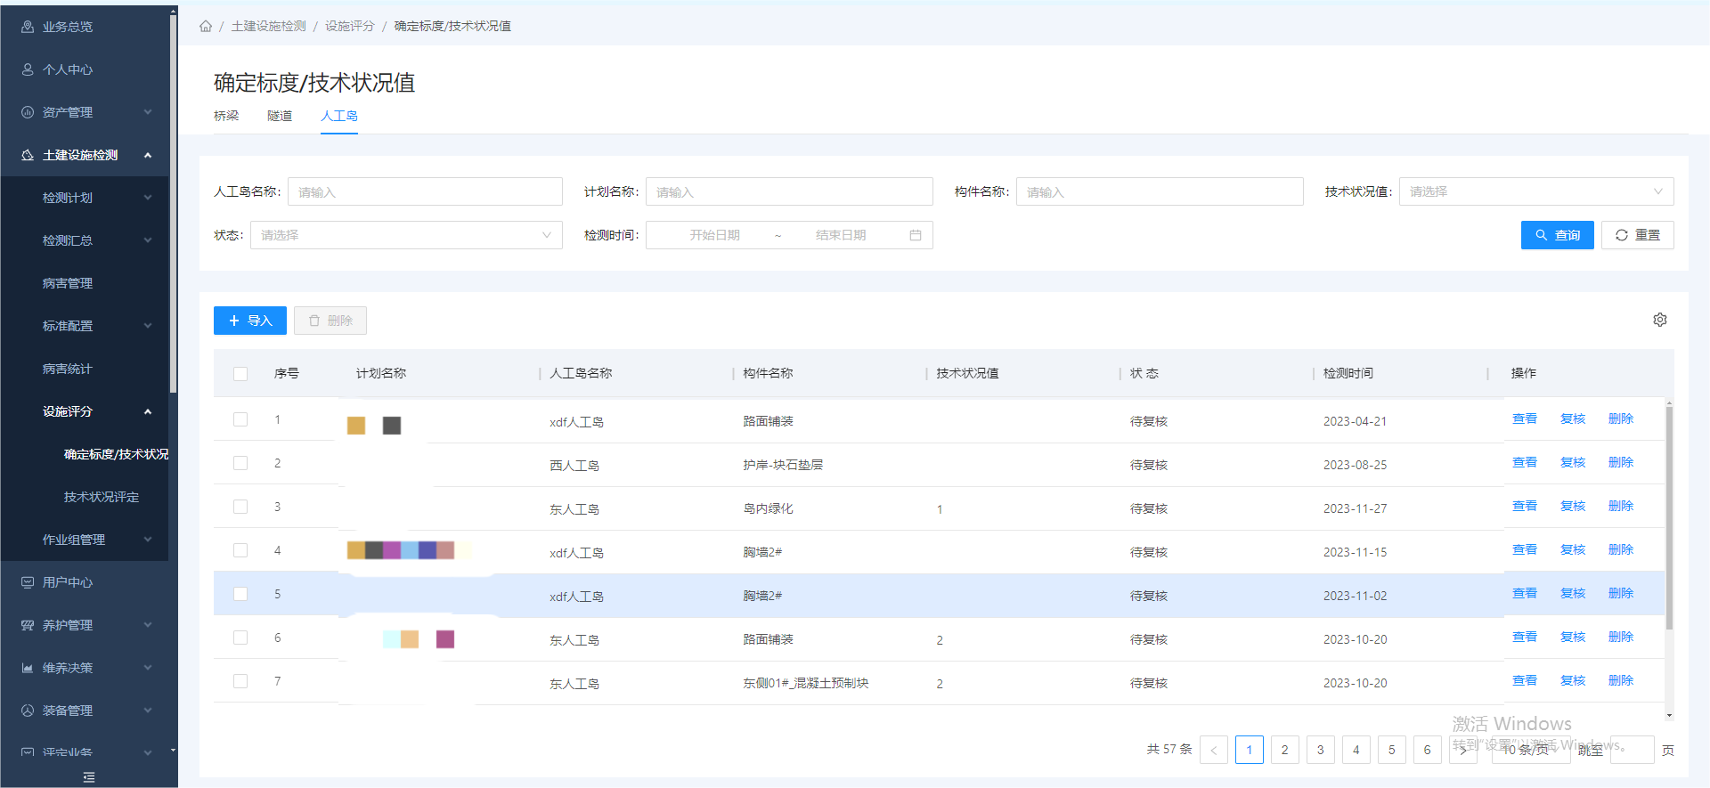This screenshot has width=1710, height=788.
Task: Click the 装备管理 sidebar icon
Action: point(28,711)
